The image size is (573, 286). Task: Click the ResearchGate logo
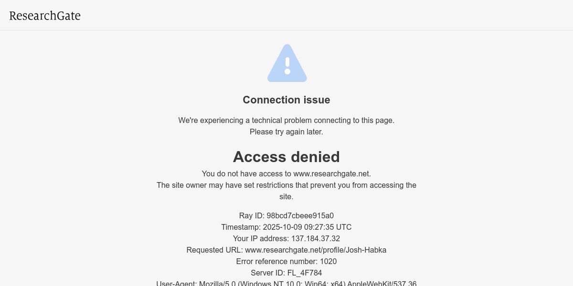[x=45, y=16]
